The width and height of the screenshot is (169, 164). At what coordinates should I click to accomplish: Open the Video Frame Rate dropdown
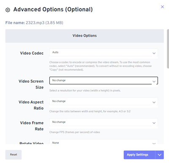point(104,122)
